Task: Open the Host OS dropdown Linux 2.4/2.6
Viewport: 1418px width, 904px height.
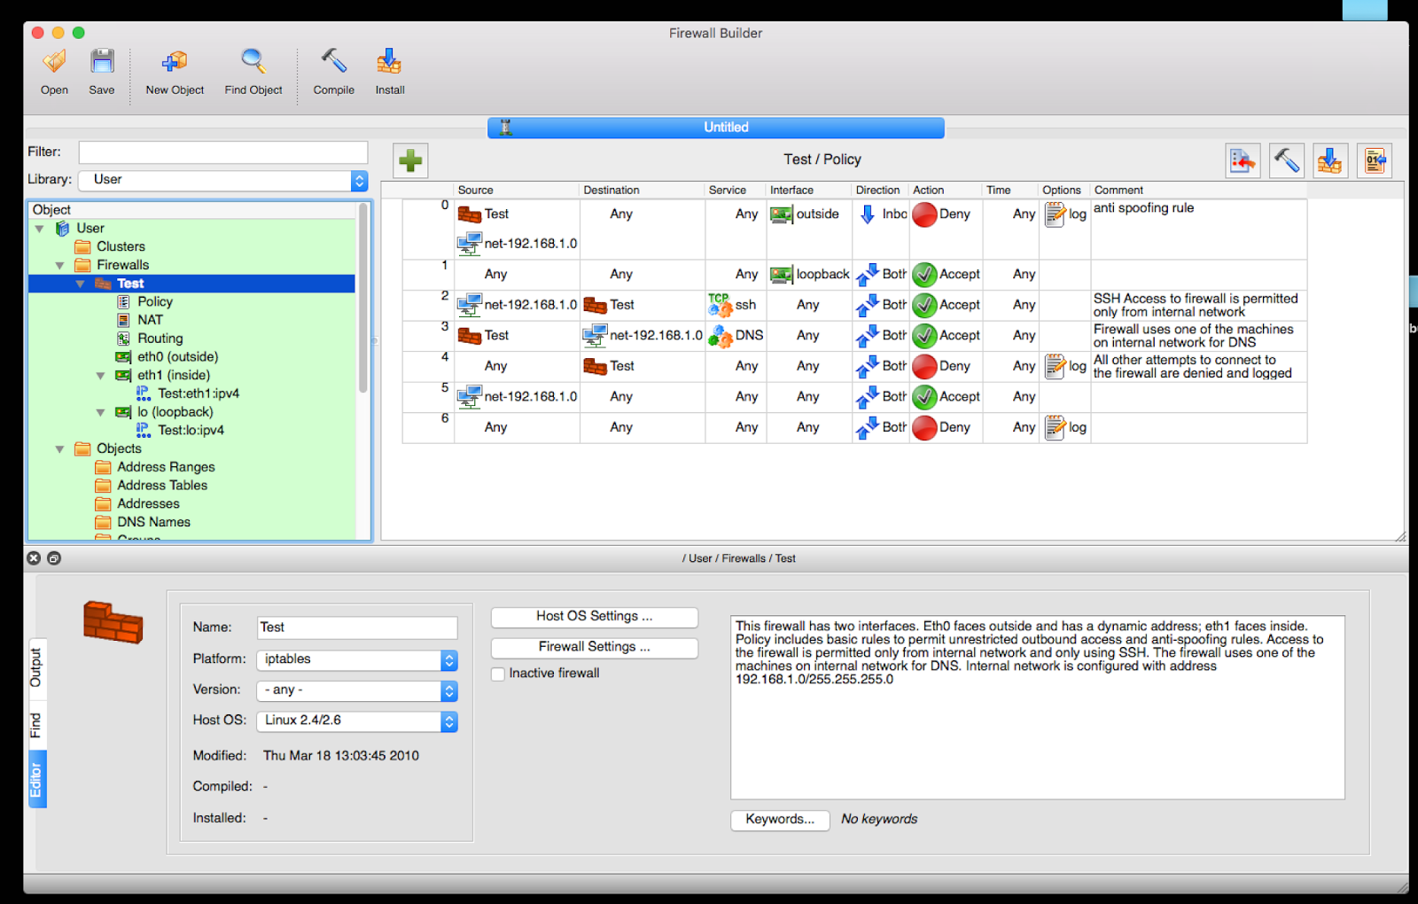Action: (x=357, y=721)
